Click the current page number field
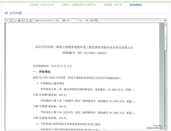Viewport: 171px width, 131px height. coord(74,21)
